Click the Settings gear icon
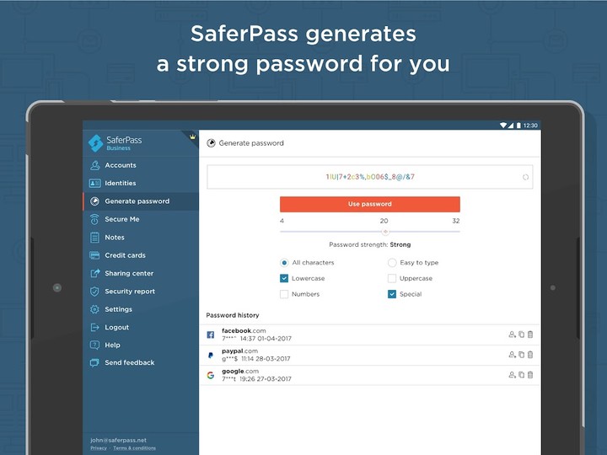The height and width of the screenshot is (455, 607). pos(94,309)
